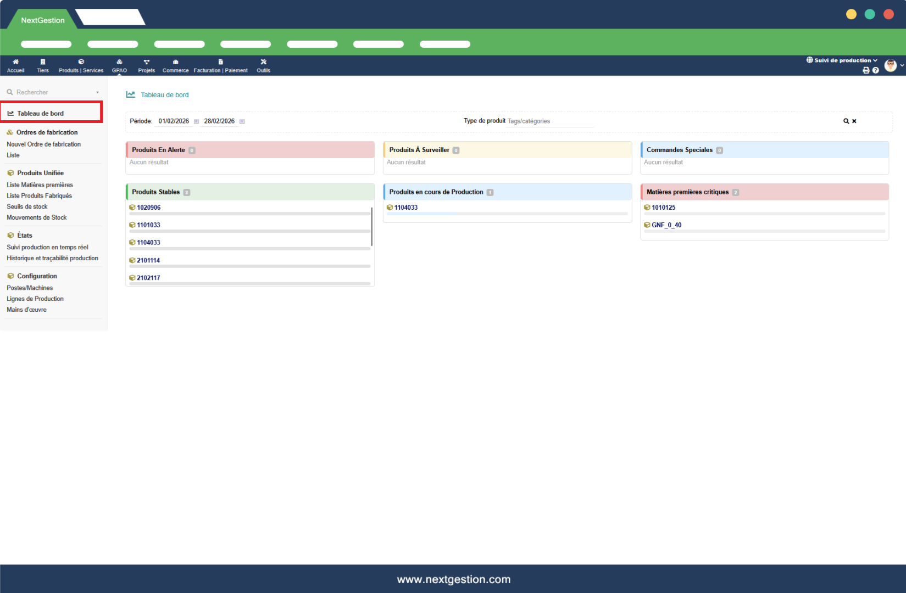Clear filters with the X icon
The width and height of the screenshot is (906, 593).
[854, 121]
